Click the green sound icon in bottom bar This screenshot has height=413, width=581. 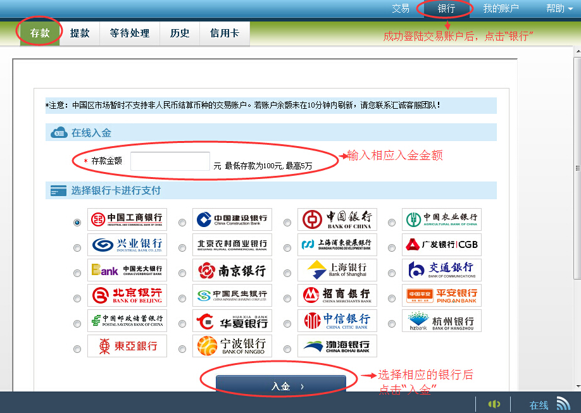click(x=494, y=404)
